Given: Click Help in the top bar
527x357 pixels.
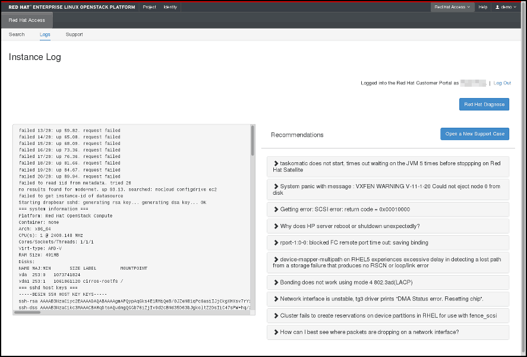Looking at the screenshot, I should coord(483,7).
